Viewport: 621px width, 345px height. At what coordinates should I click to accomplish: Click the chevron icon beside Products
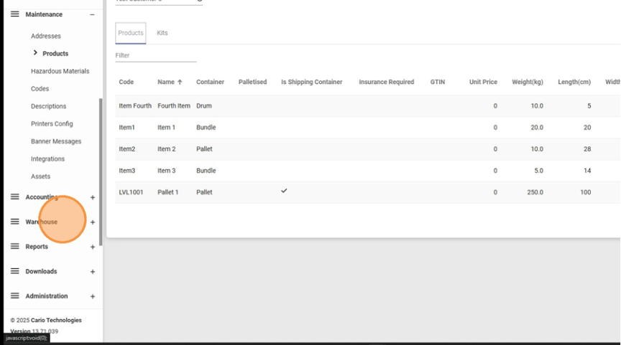tap(35, 53)
